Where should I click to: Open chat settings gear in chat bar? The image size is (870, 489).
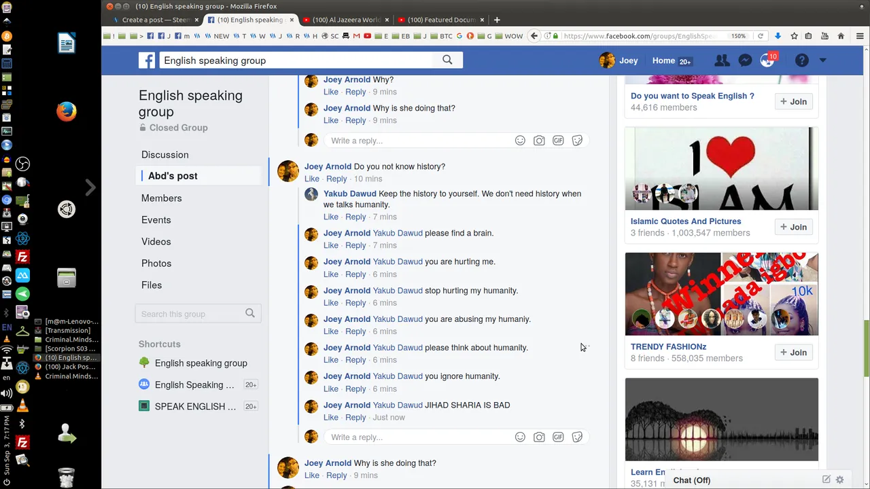tap(840, 479)
